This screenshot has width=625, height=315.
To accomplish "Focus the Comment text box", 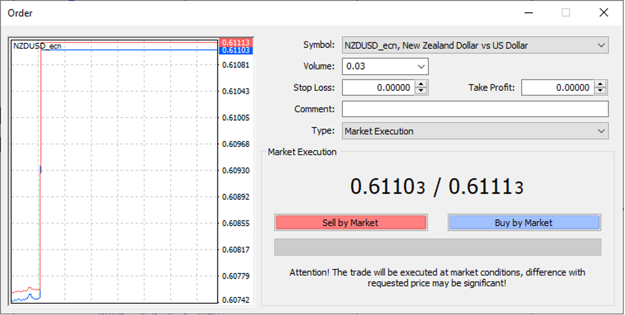I will click(x=475, y=109).
